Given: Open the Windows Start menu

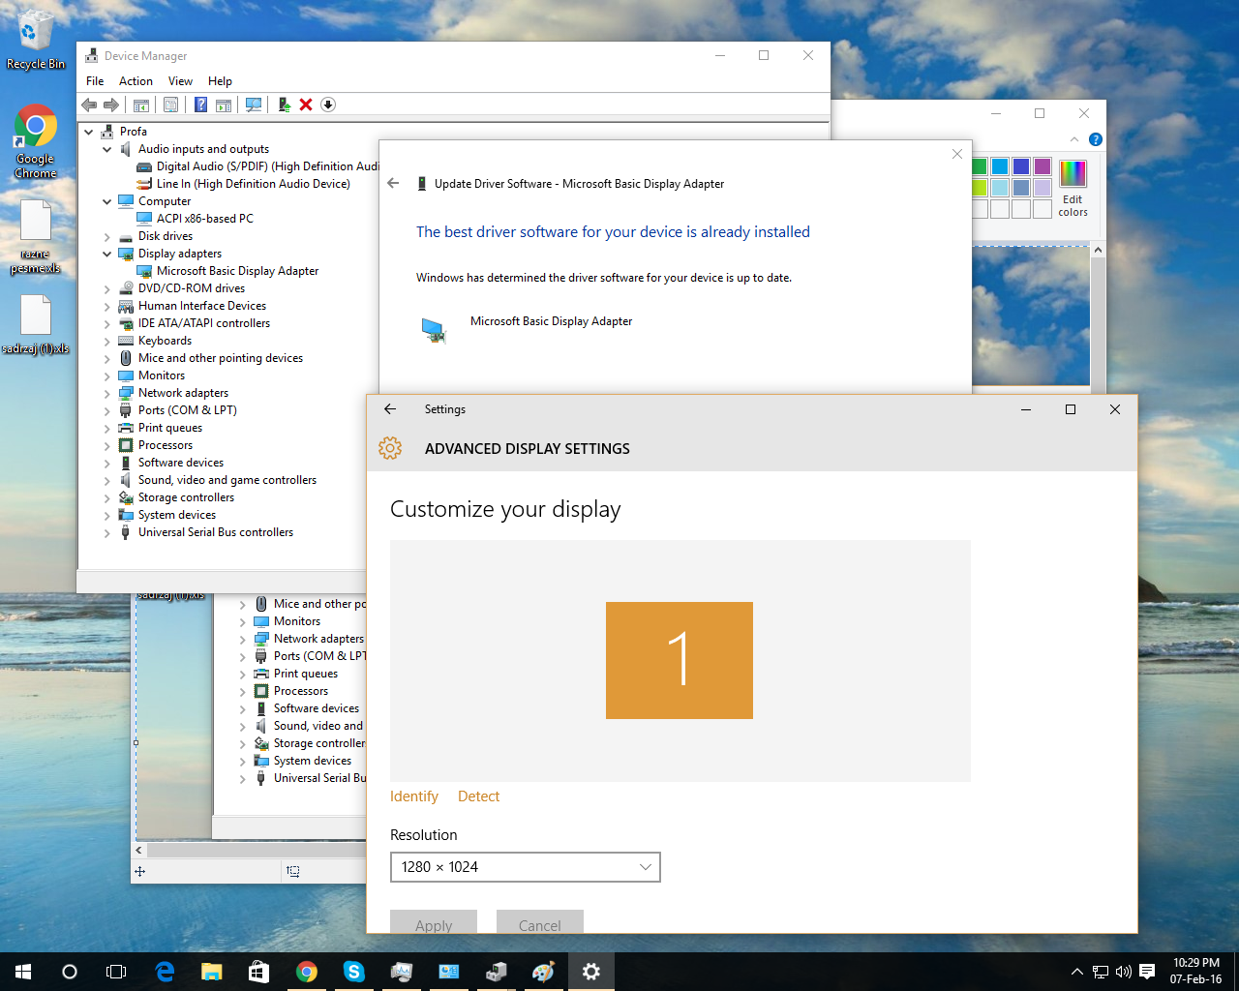Looking at the screenshot, I should 23,972.
